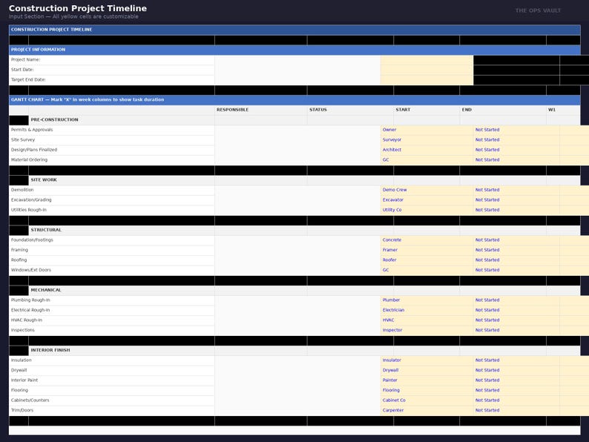Select the "Design/Plans Finalized" task cell
Screen dimensions: 589x442
111,151
